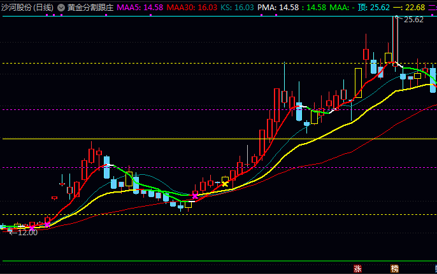Select the MAA5: 14.58 indicator label
This screenshot has height=274, width=437.
140,8
